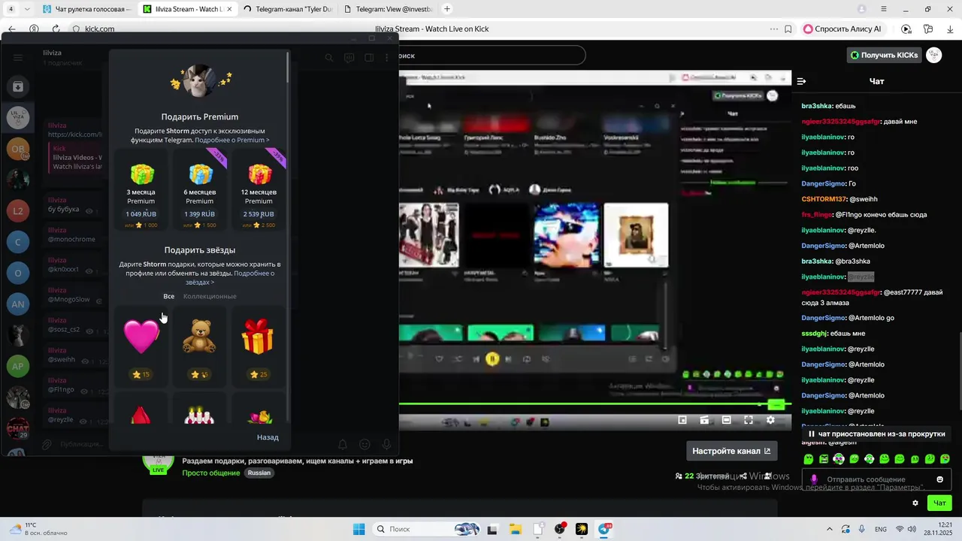The width and height of the screenshot is (962, 541).
Task: Click the Kick stream progress bar
Action: [x=594, y=404]
